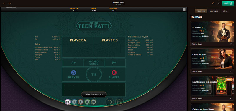Image resolution: width=236 pixels, height=111 pixels.
Task: Click the 'Tie 800 to 1' payout row
Action: pyautogui.click(x=47, y=39)
